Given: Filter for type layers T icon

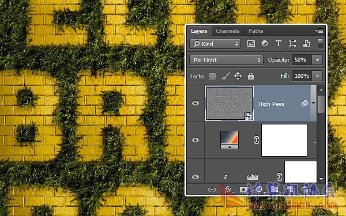Looking at the screenshot, I should [x=279, y=43].
